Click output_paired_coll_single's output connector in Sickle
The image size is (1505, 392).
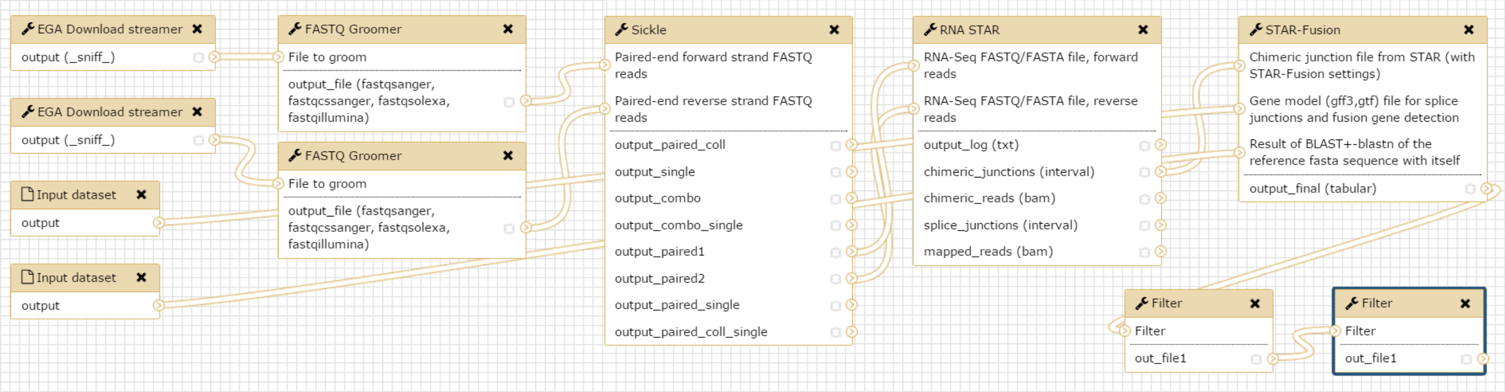pyautogui.click(x=852, y=332)
